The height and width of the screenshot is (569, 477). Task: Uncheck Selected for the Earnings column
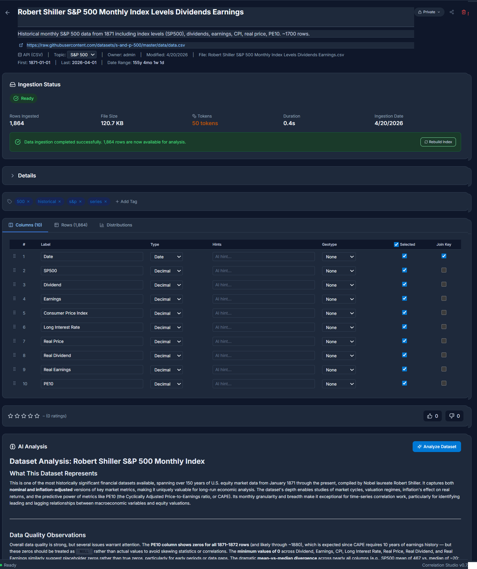coord(405,298)
